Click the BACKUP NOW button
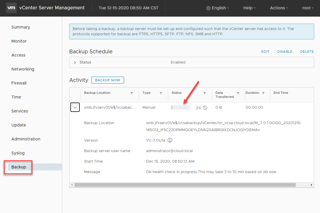The image size is (320, 213). point(107,80)
